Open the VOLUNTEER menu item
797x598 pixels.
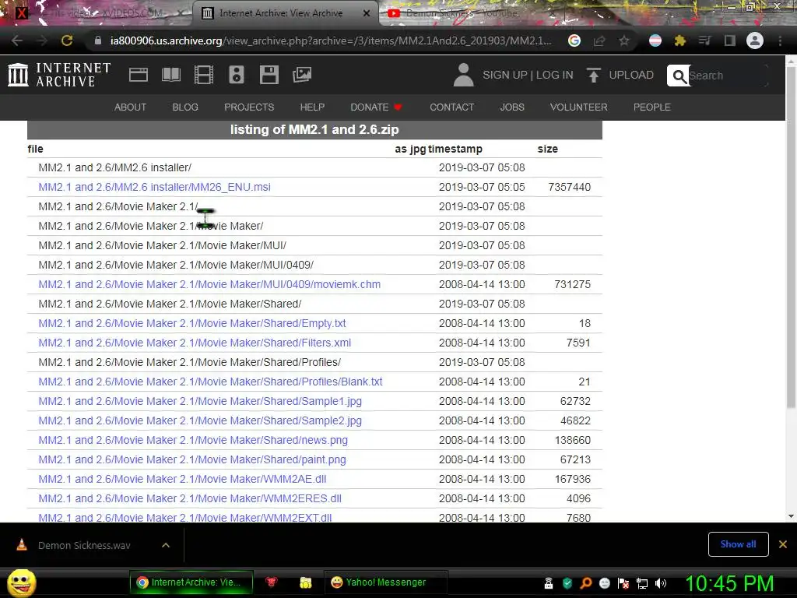click(578, 107)
